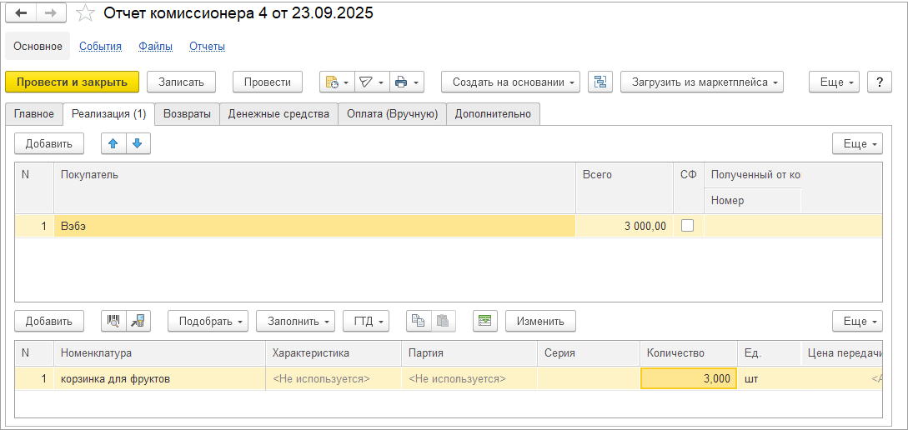Click 'Партия' cell '<Не используется>'
The image size is (908, 430).
point(469,379)
